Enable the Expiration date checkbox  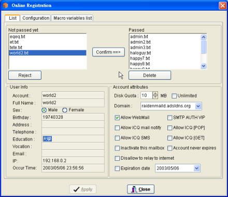pos(117,168)
